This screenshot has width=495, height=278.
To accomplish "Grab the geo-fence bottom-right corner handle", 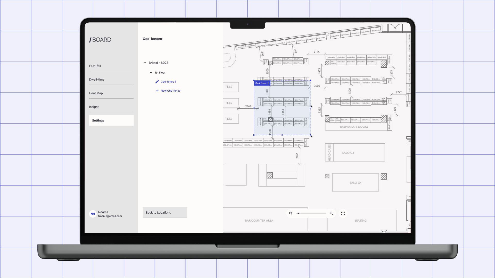I will tap(310, 135).
